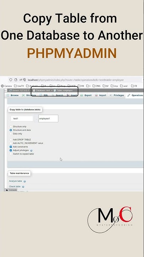This screenshot has height=257, width=144.
Task: Click the Check table link
Action: (15, 187)
